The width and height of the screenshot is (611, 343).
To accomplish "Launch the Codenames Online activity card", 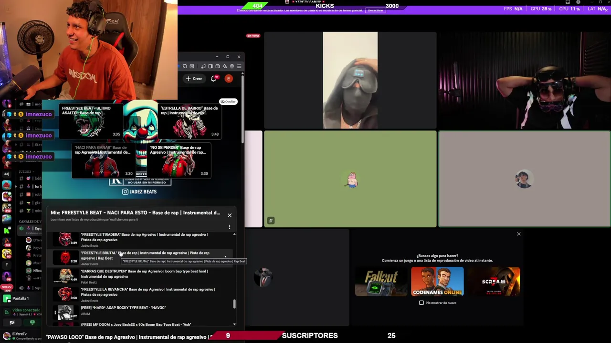I will coord(437,282).
